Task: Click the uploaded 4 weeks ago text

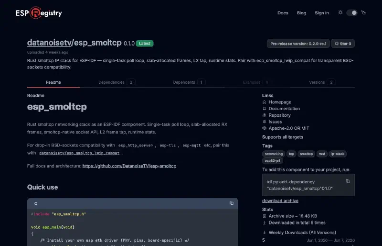Action: pos(47,52)
